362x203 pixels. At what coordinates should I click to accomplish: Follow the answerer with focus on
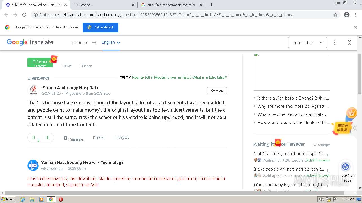coord(217,91)
